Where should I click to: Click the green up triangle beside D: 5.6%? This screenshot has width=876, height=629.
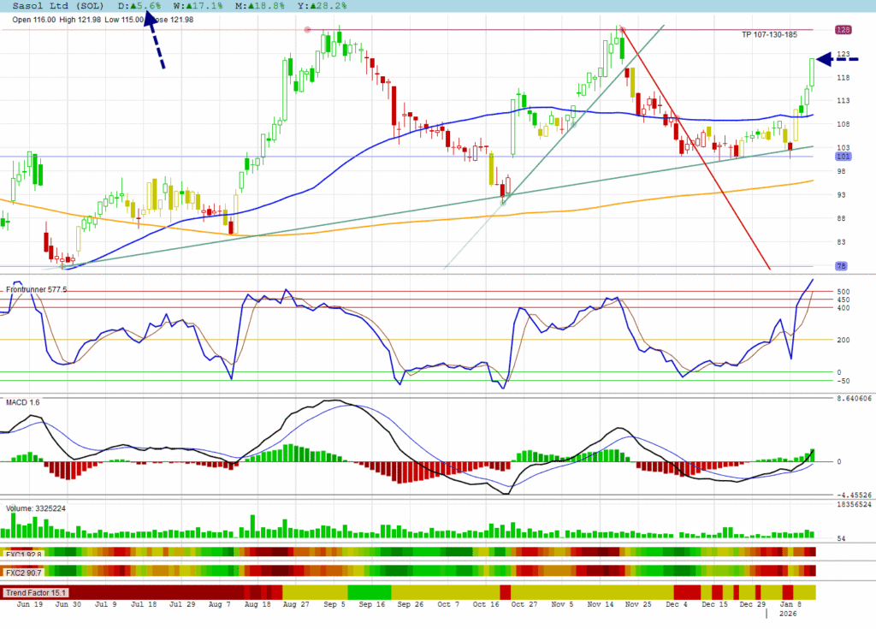tap(133, 6)
